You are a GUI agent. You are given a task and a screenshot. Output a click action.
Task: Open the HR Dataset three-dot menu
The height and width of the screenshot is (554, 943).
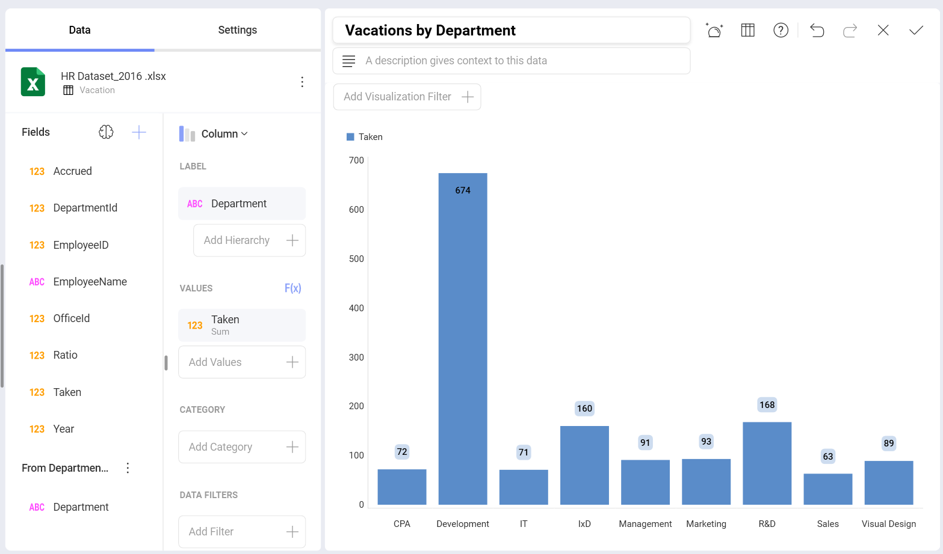tap(302, 82)
